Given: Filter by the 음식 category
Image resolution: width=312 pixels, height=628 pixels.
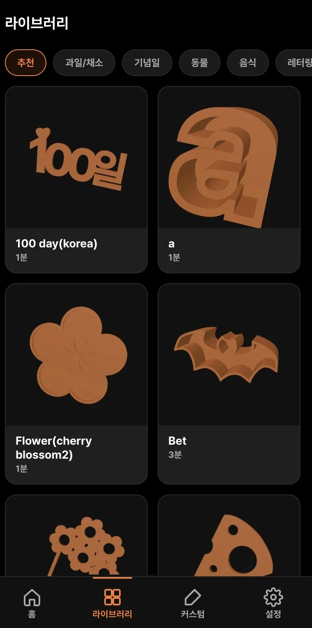Looking at the screenshot, I should (248, 63).
